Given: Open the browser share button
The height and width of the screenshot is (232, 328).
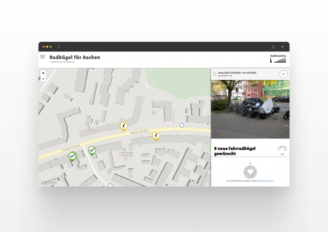Looking at the screenshot, I should 273,47.
